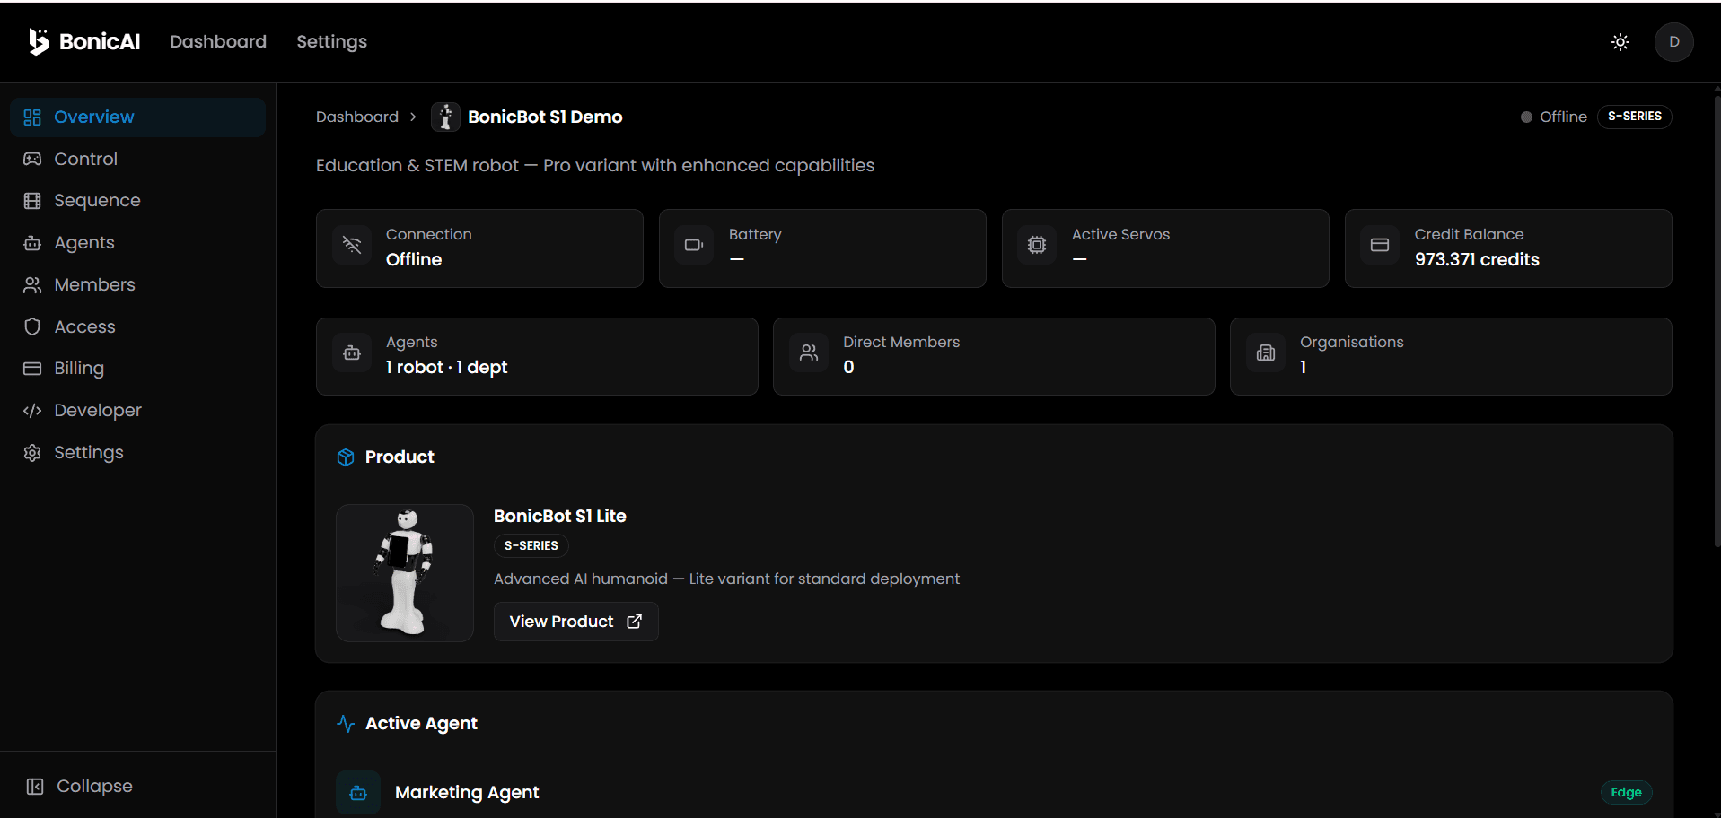Click the Education & STEM robot description
Image resolution: width=1721 pixels, height=818 pixels.
[595, 165]
